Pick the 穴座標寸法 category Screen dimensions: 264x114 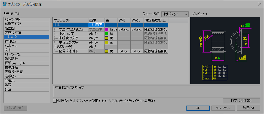click(x=27, y=33)
